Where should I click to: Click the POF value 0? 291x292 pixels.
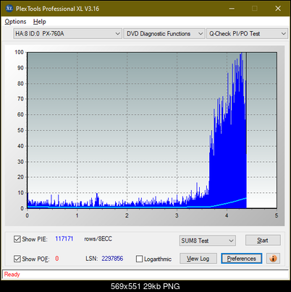click(57, 259)
